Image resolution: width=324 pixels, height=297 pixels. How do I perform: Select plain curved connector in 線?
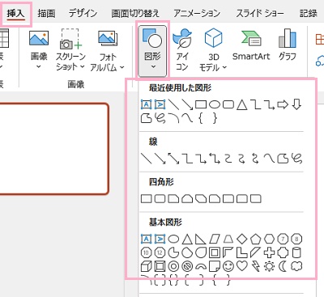tap(228, 159)
